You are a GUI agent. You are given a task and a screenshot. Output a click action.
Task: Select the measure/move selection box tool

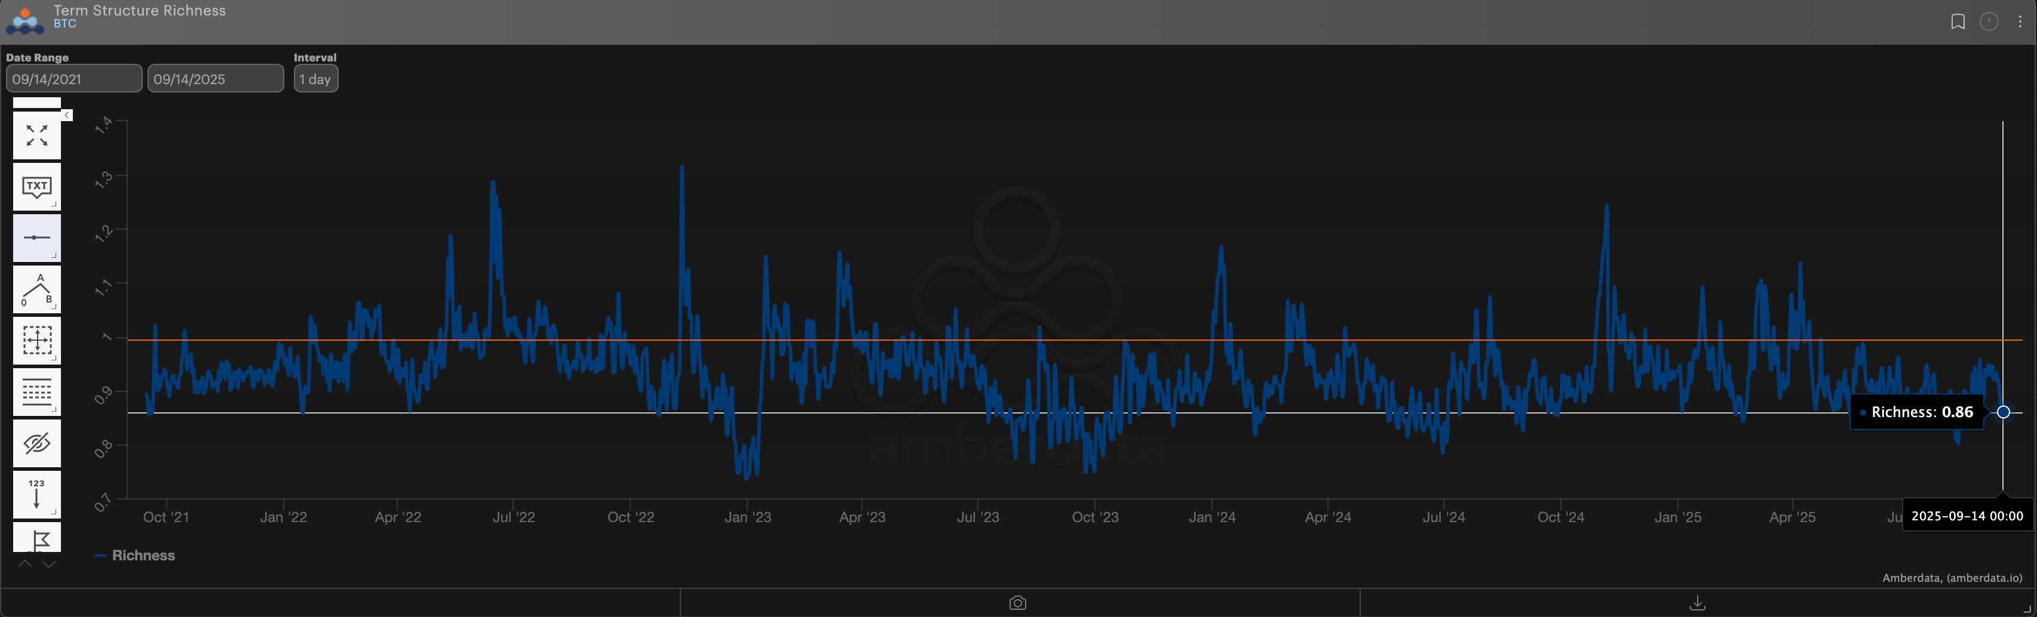tap(36, 341)
